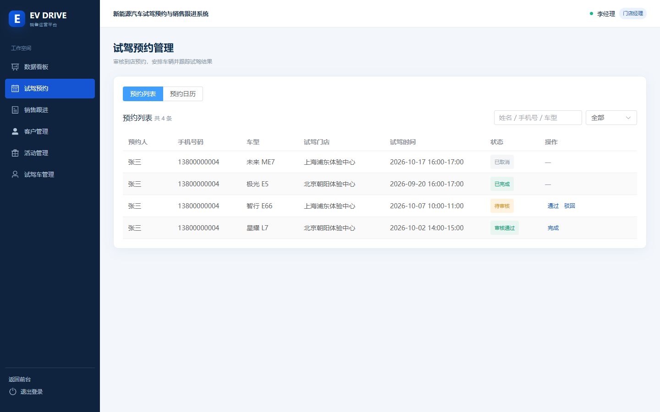Open 活动管理 gift icon in sidebar

15,153
